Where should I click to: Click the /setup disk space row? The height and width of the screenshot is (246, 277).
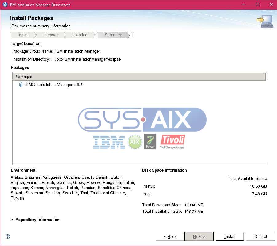(x=205, y=186)
